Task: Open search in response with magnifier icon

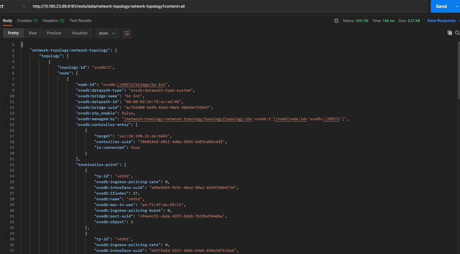Action: [x=457, y=33]
